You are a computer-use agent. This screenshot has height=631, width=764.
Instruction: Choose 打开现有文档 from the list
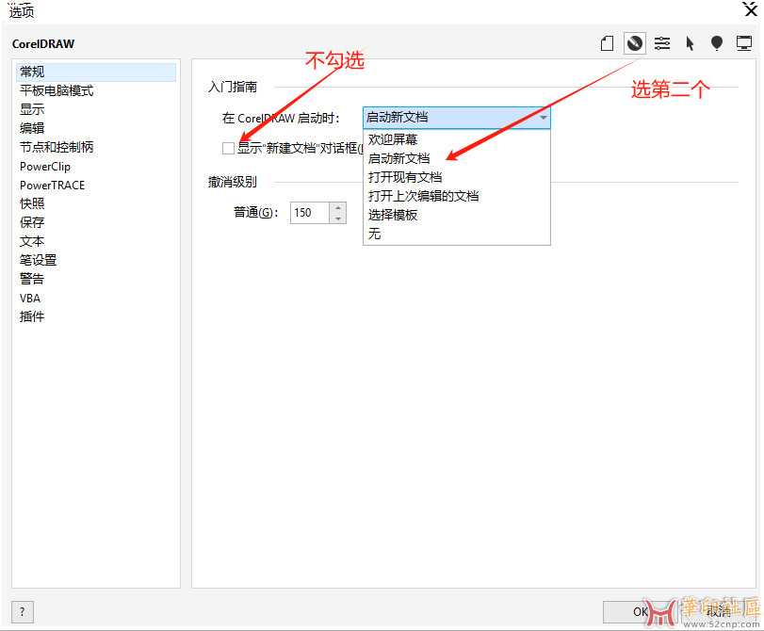click(457, 177)
